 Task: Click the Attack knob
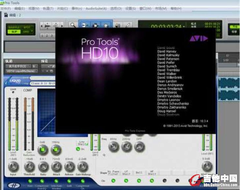point(56,167)
